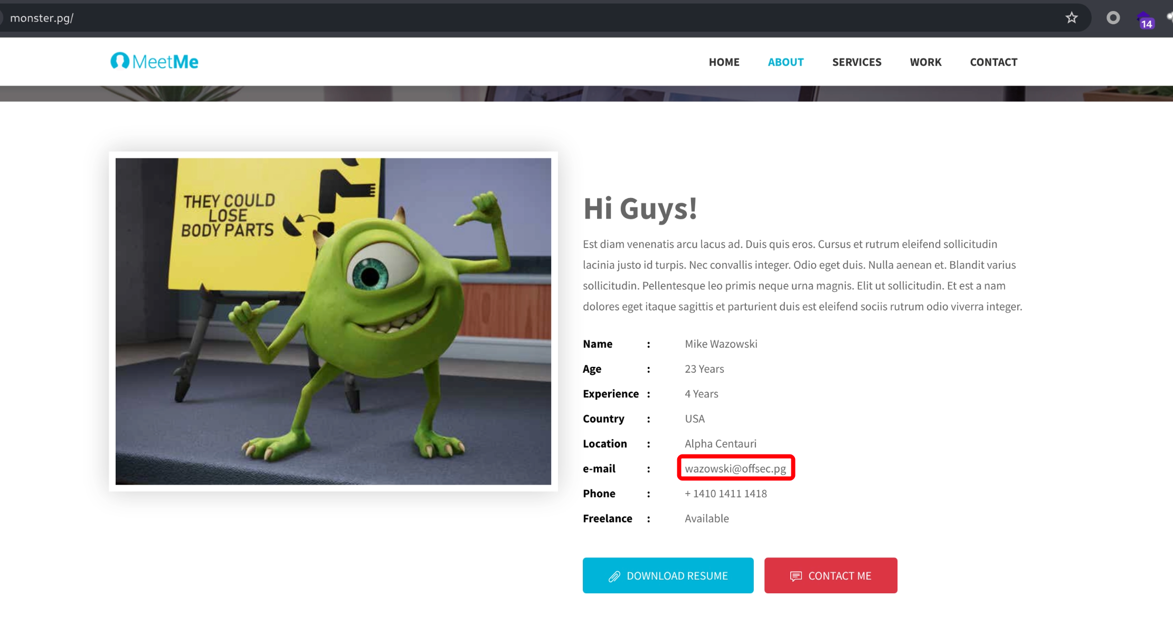Click the paperclip icon on Download Resume
Image resolution: width=1173 pixels, height=644 pixels.
(614, 576)
